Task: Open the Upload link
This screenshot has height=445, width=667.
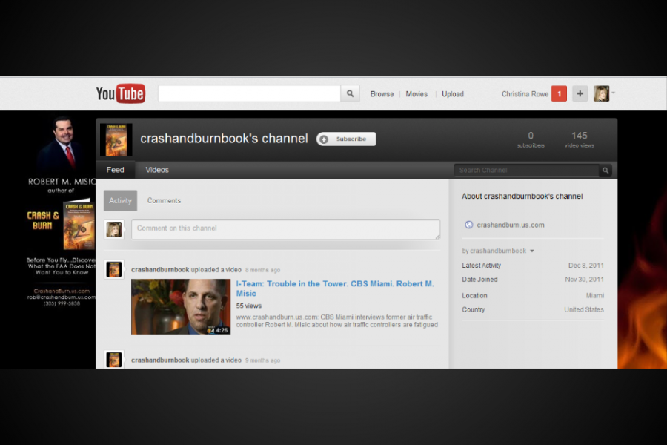Action: 453,94
